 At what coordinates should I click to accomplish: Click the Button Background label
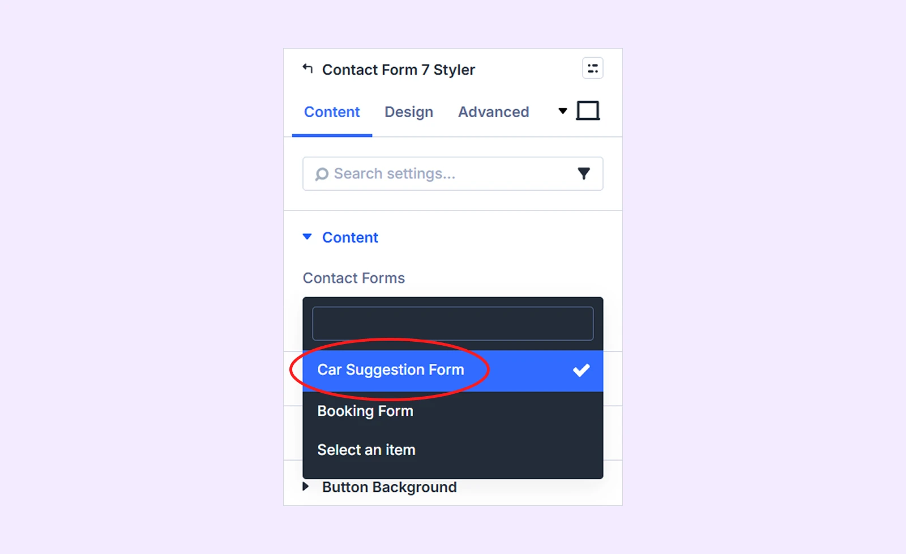pos(390,487)
